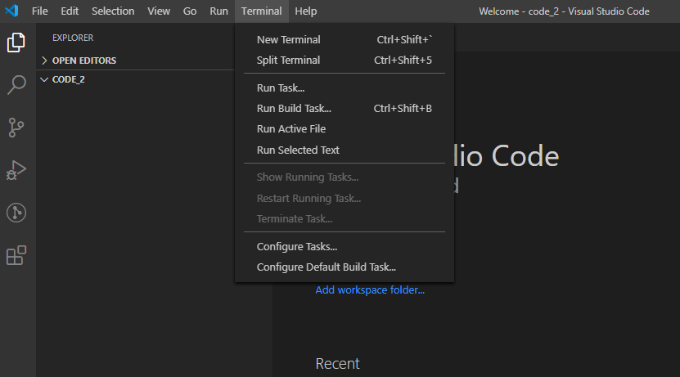Open the Selection menu

pyautogui.click(x=113, y=11)
